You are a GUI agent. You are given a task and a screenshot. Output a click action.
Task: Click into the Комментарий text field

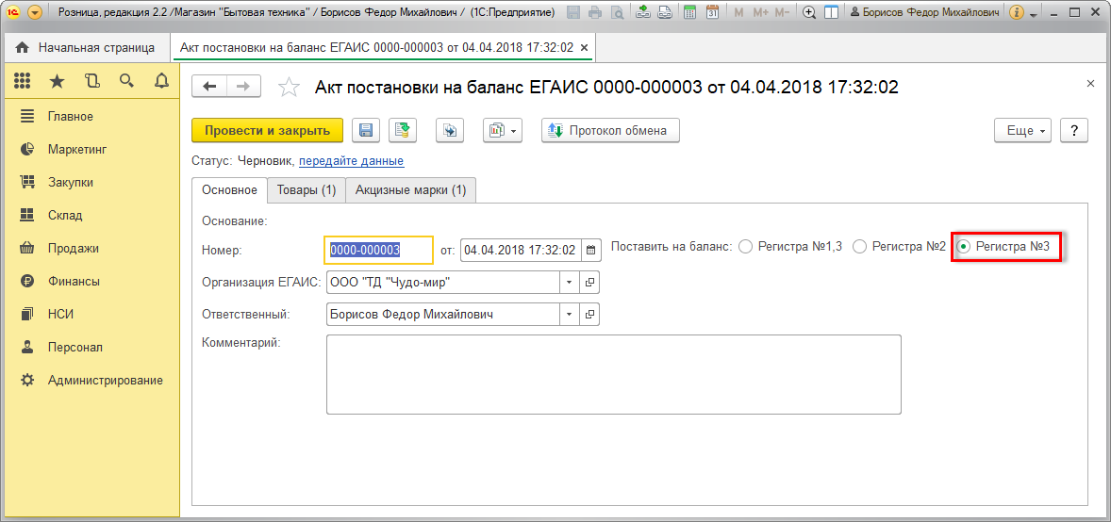tap(613, 374)
